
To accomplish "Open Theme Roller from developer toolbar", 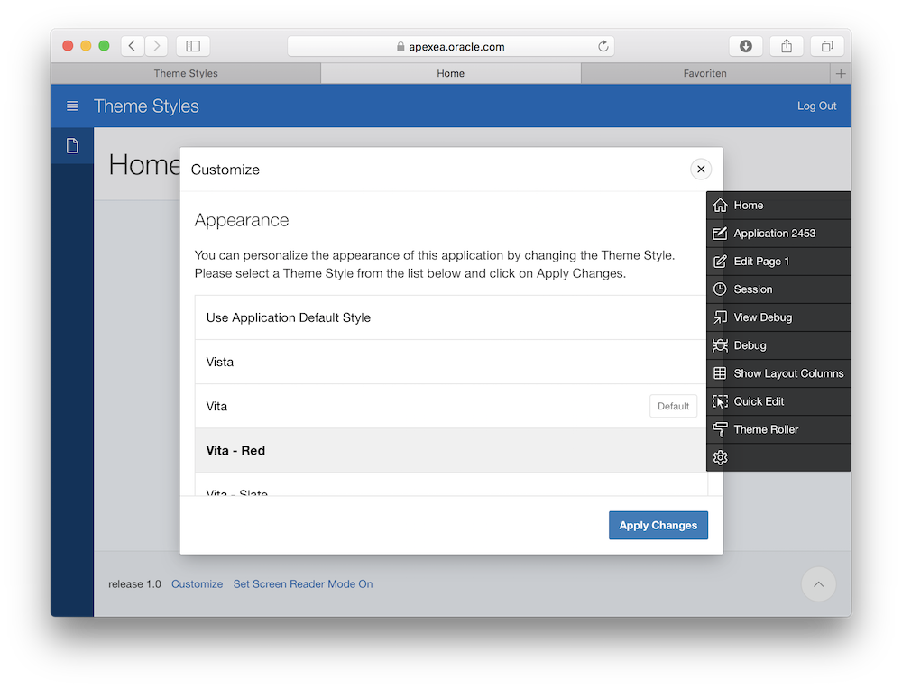I will pyautogui.click(x=766, y=430).
